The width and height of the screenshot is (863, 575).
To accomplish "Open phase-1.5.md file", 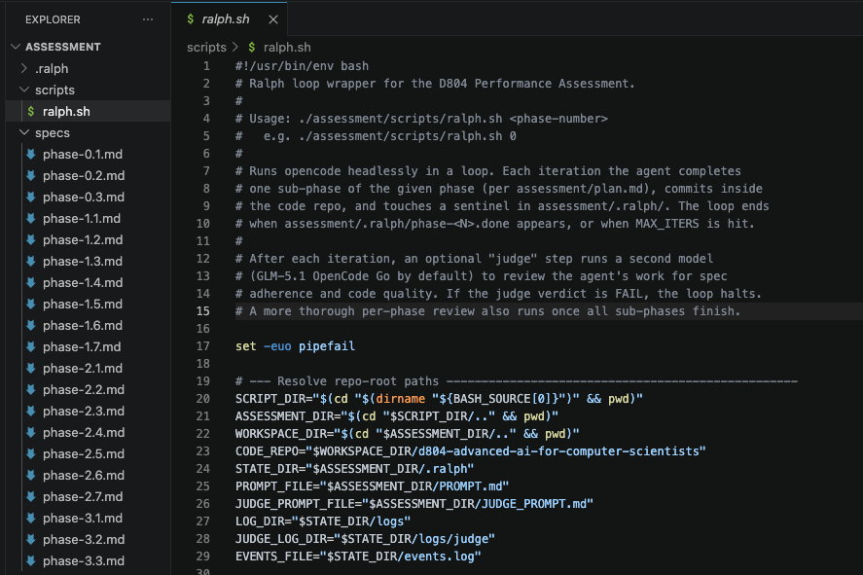I will [x=89, y=305].
